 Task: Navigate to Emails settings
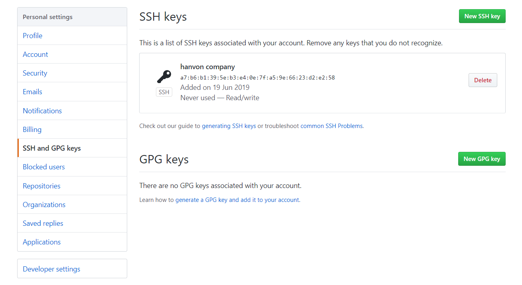33,92
